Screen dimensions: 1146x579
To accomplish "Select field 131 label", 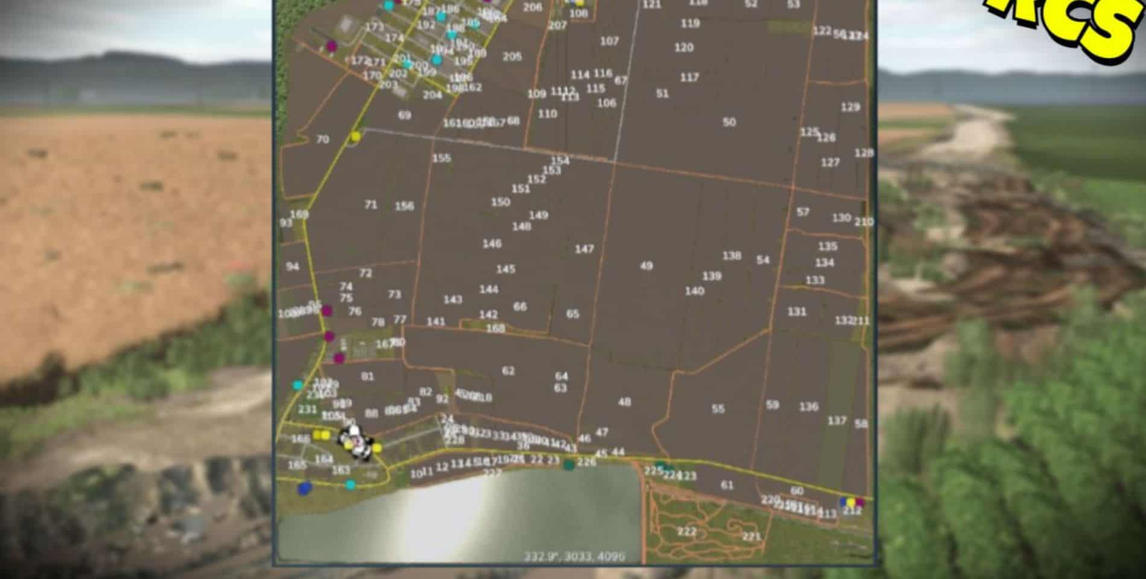I will click(x=797, y=311).
